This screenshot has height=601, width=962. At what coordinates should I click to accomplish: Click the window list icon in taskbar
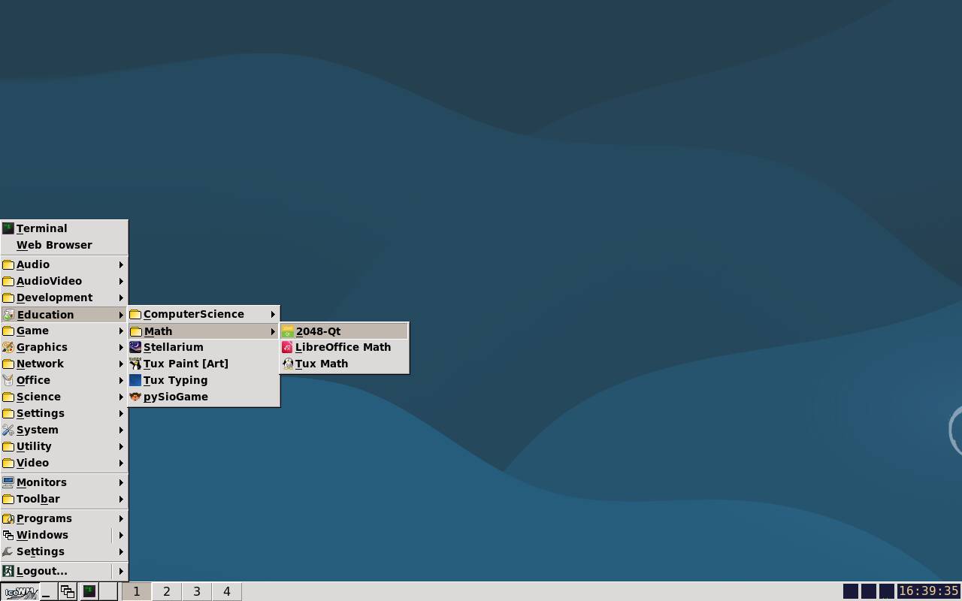point(68,591)
